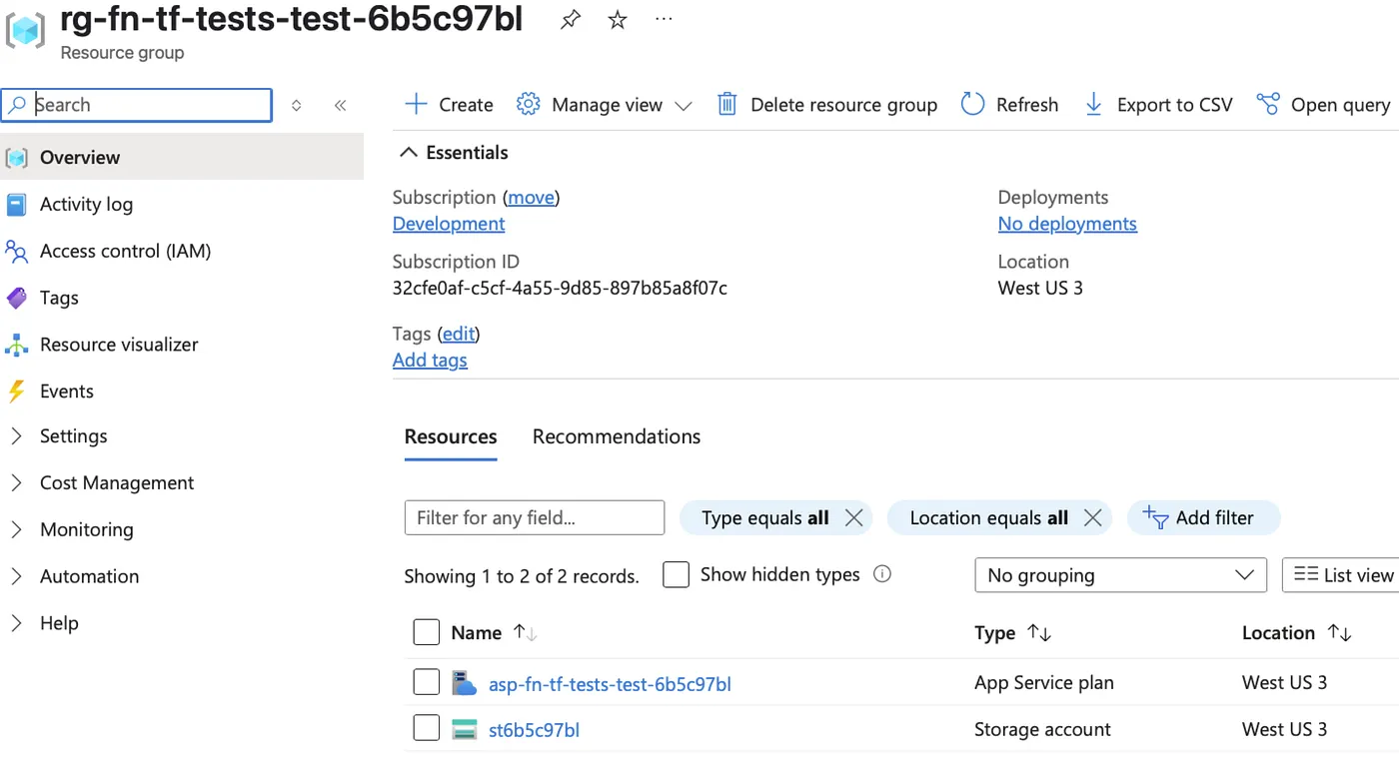Image resolution: width=1399 pixels, height=775 pixels.
Task: Click the download arrow for Export to CSV
Action: 1093,104
